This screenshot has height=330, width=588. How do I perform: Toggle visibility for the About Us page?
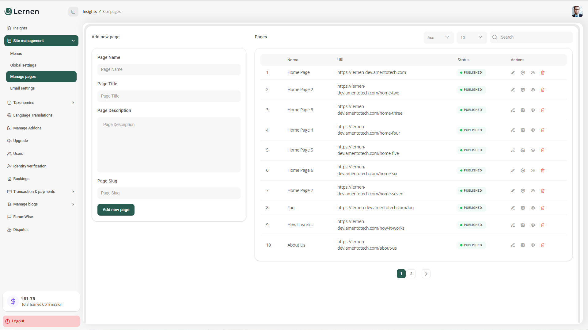[533, 245]
